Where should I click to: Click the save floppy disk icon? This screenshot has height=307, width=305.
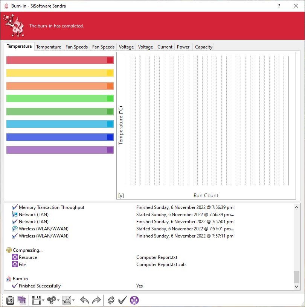tap(36, 300)
